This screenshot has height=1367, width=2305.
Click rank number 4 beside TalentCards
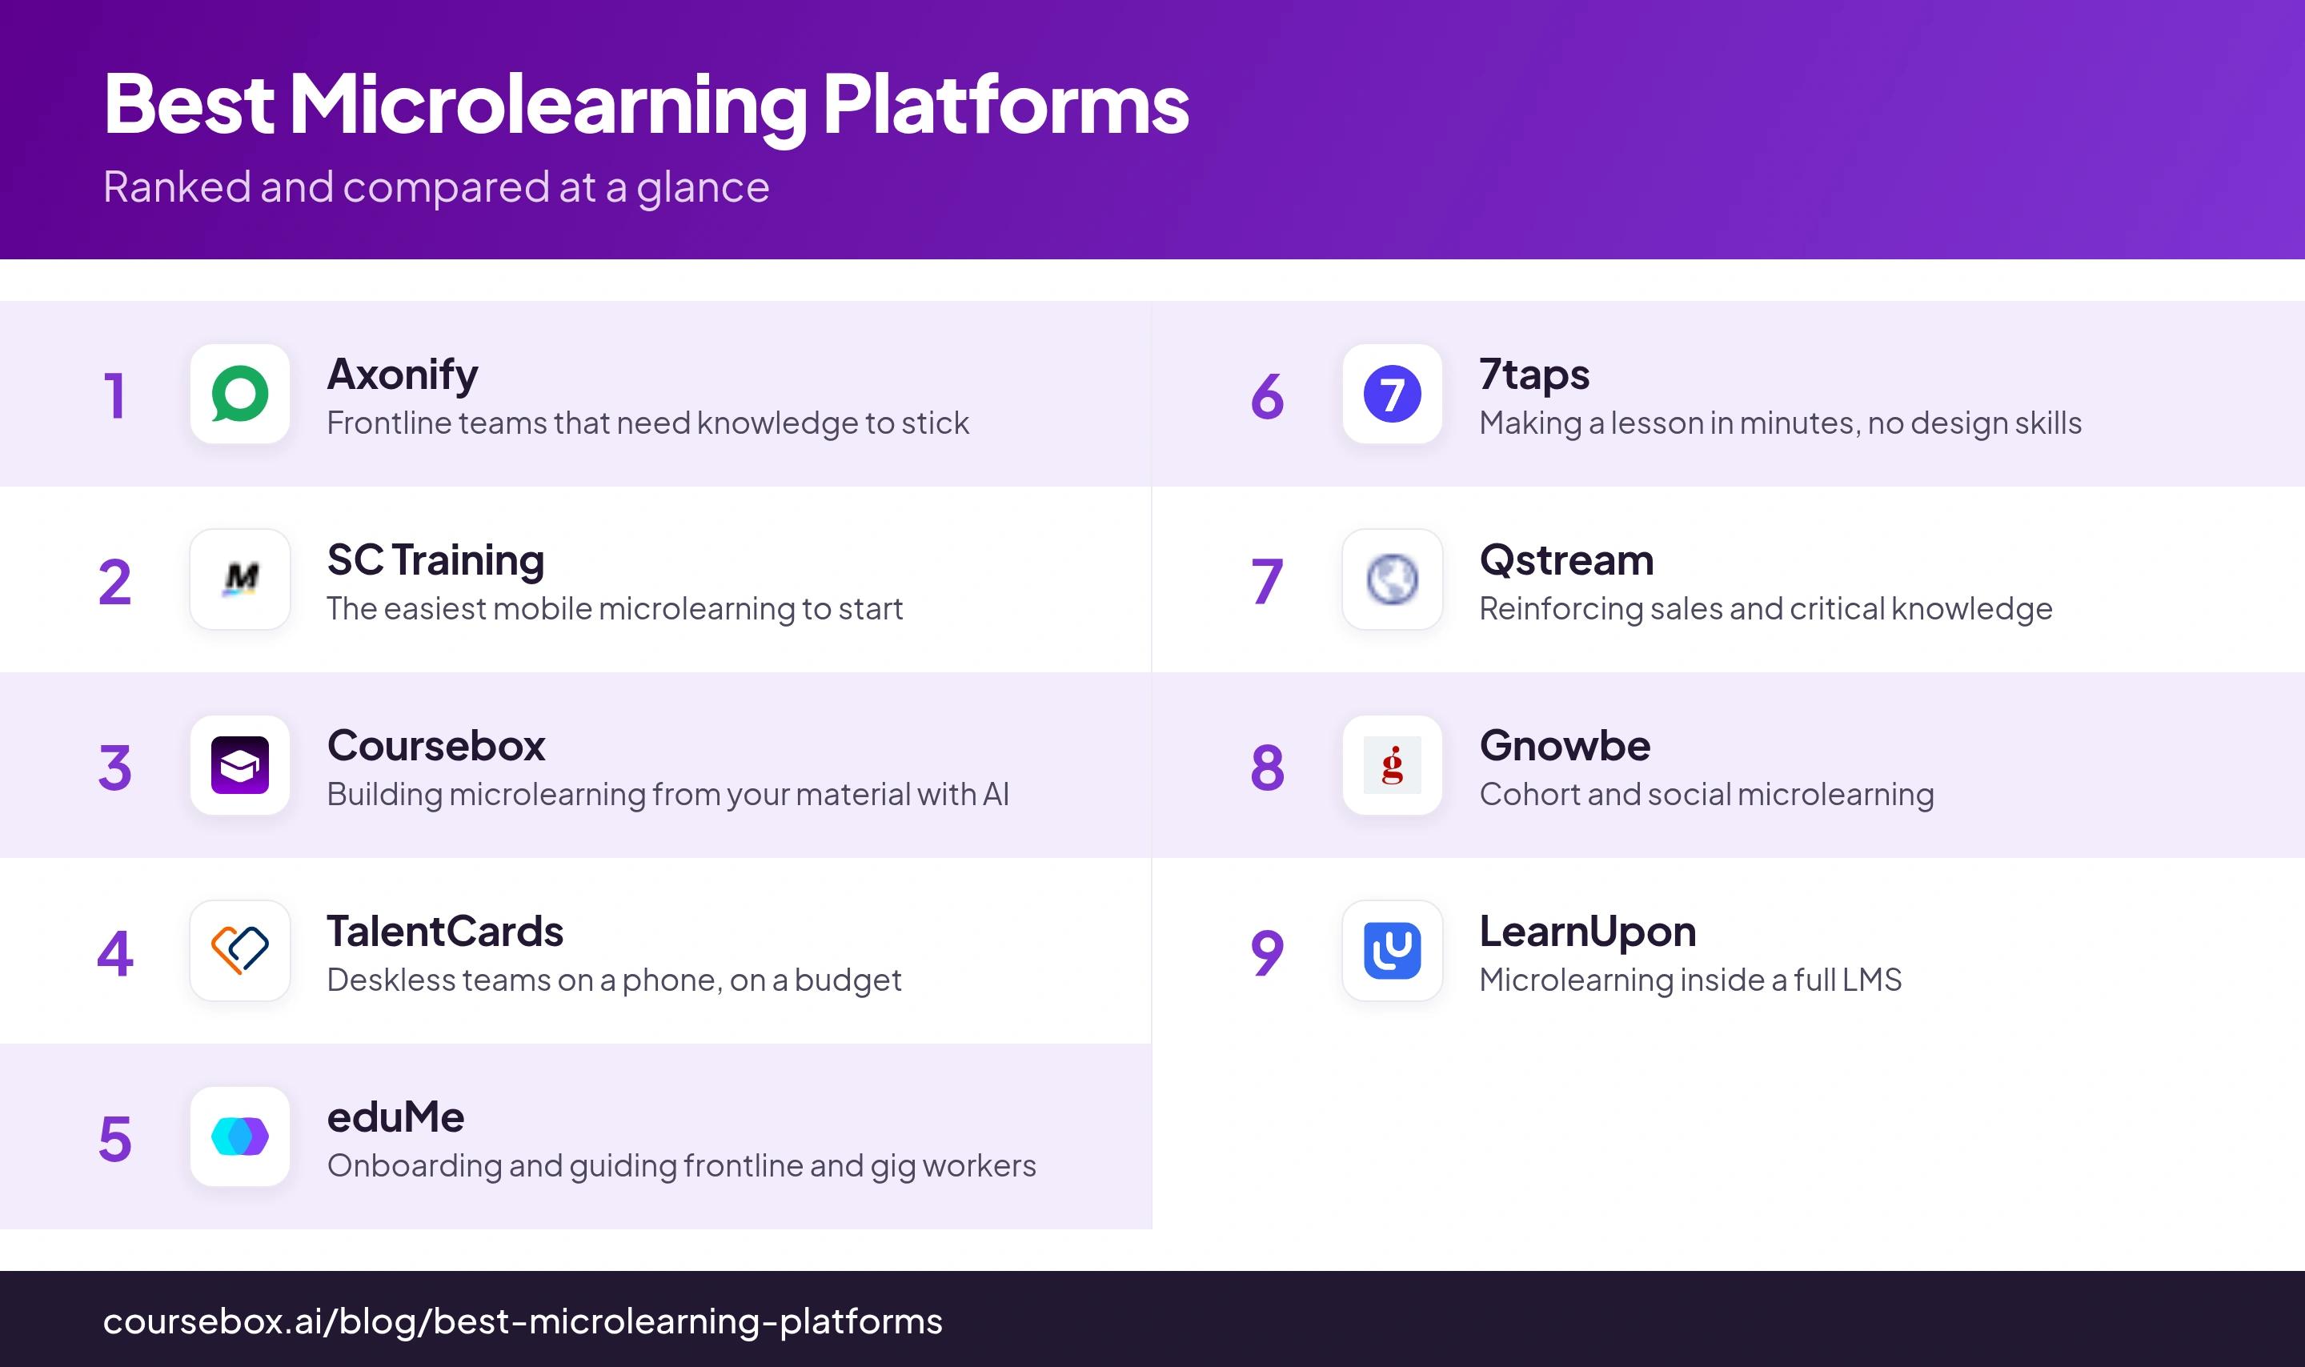(114, 953)
